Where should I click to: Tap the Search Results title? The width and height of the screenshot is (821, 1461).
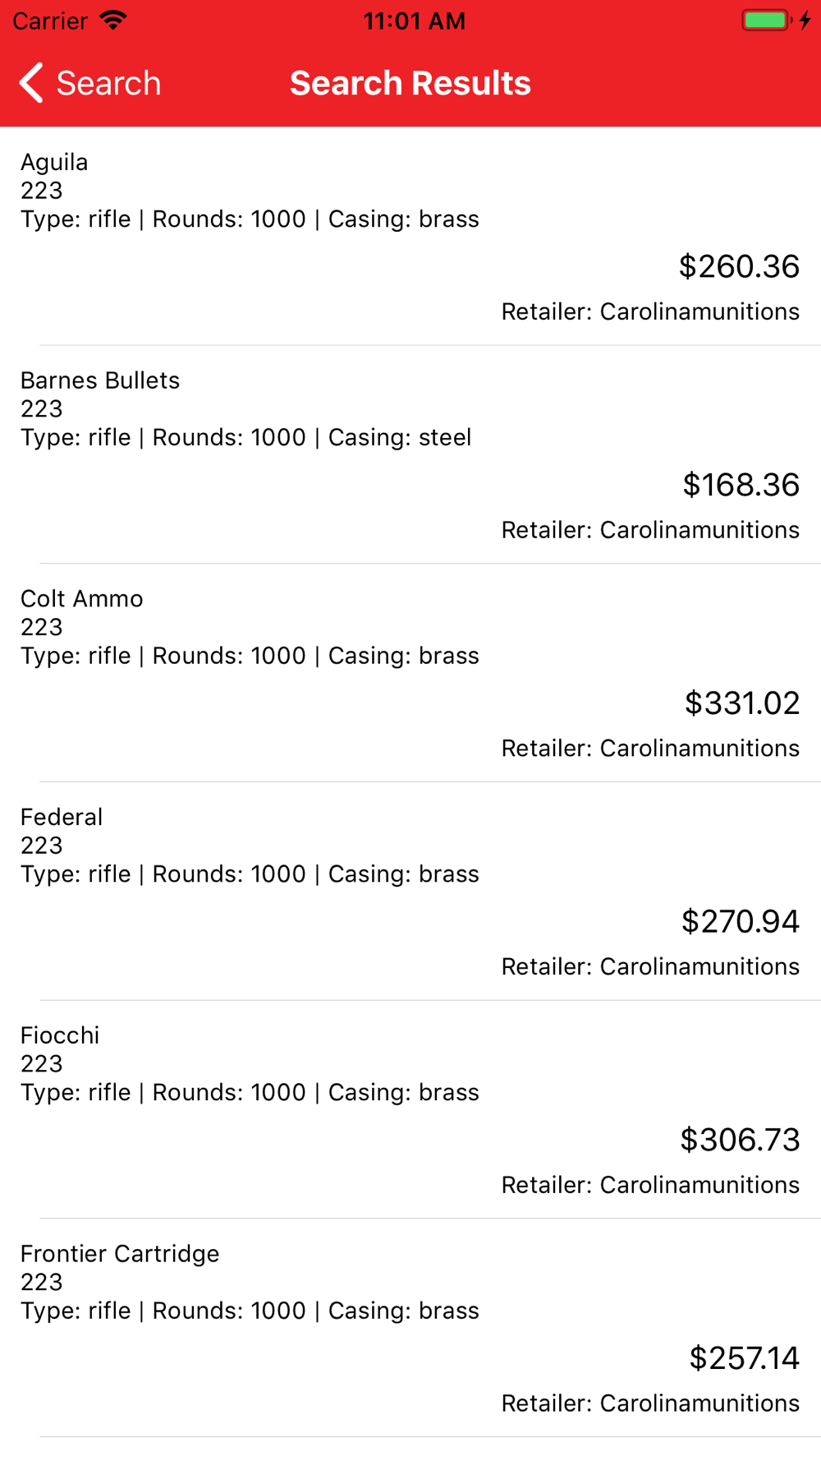[x=410, y=83]
